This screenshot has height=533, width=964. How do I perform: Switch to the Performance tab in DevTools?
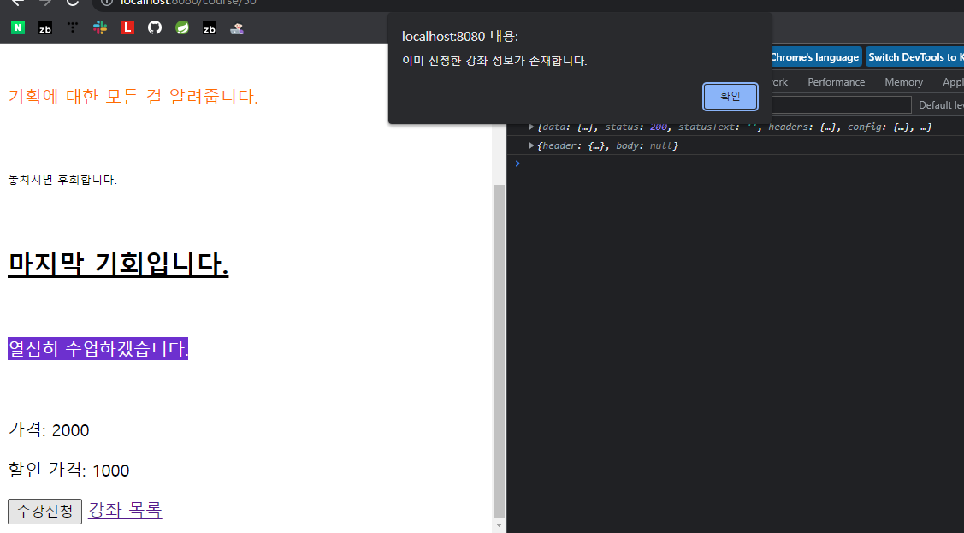tap(837, 82)
